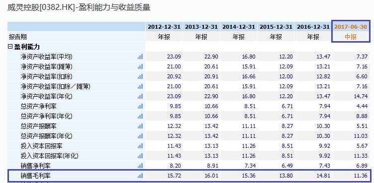The height and width of the screenshot is (183, 374).
Task: Click value 6.60 in 净资产收益率(扣除) row
Action: click(x=362, y=76)
